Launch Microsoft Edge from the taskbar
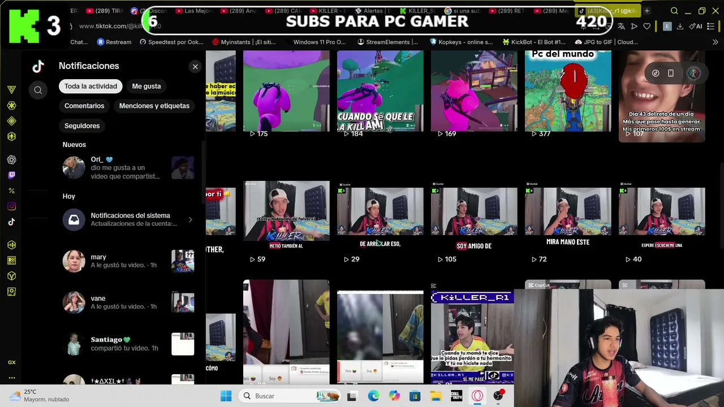The height and width of the screenshot is (407, 724). [373, 396]
